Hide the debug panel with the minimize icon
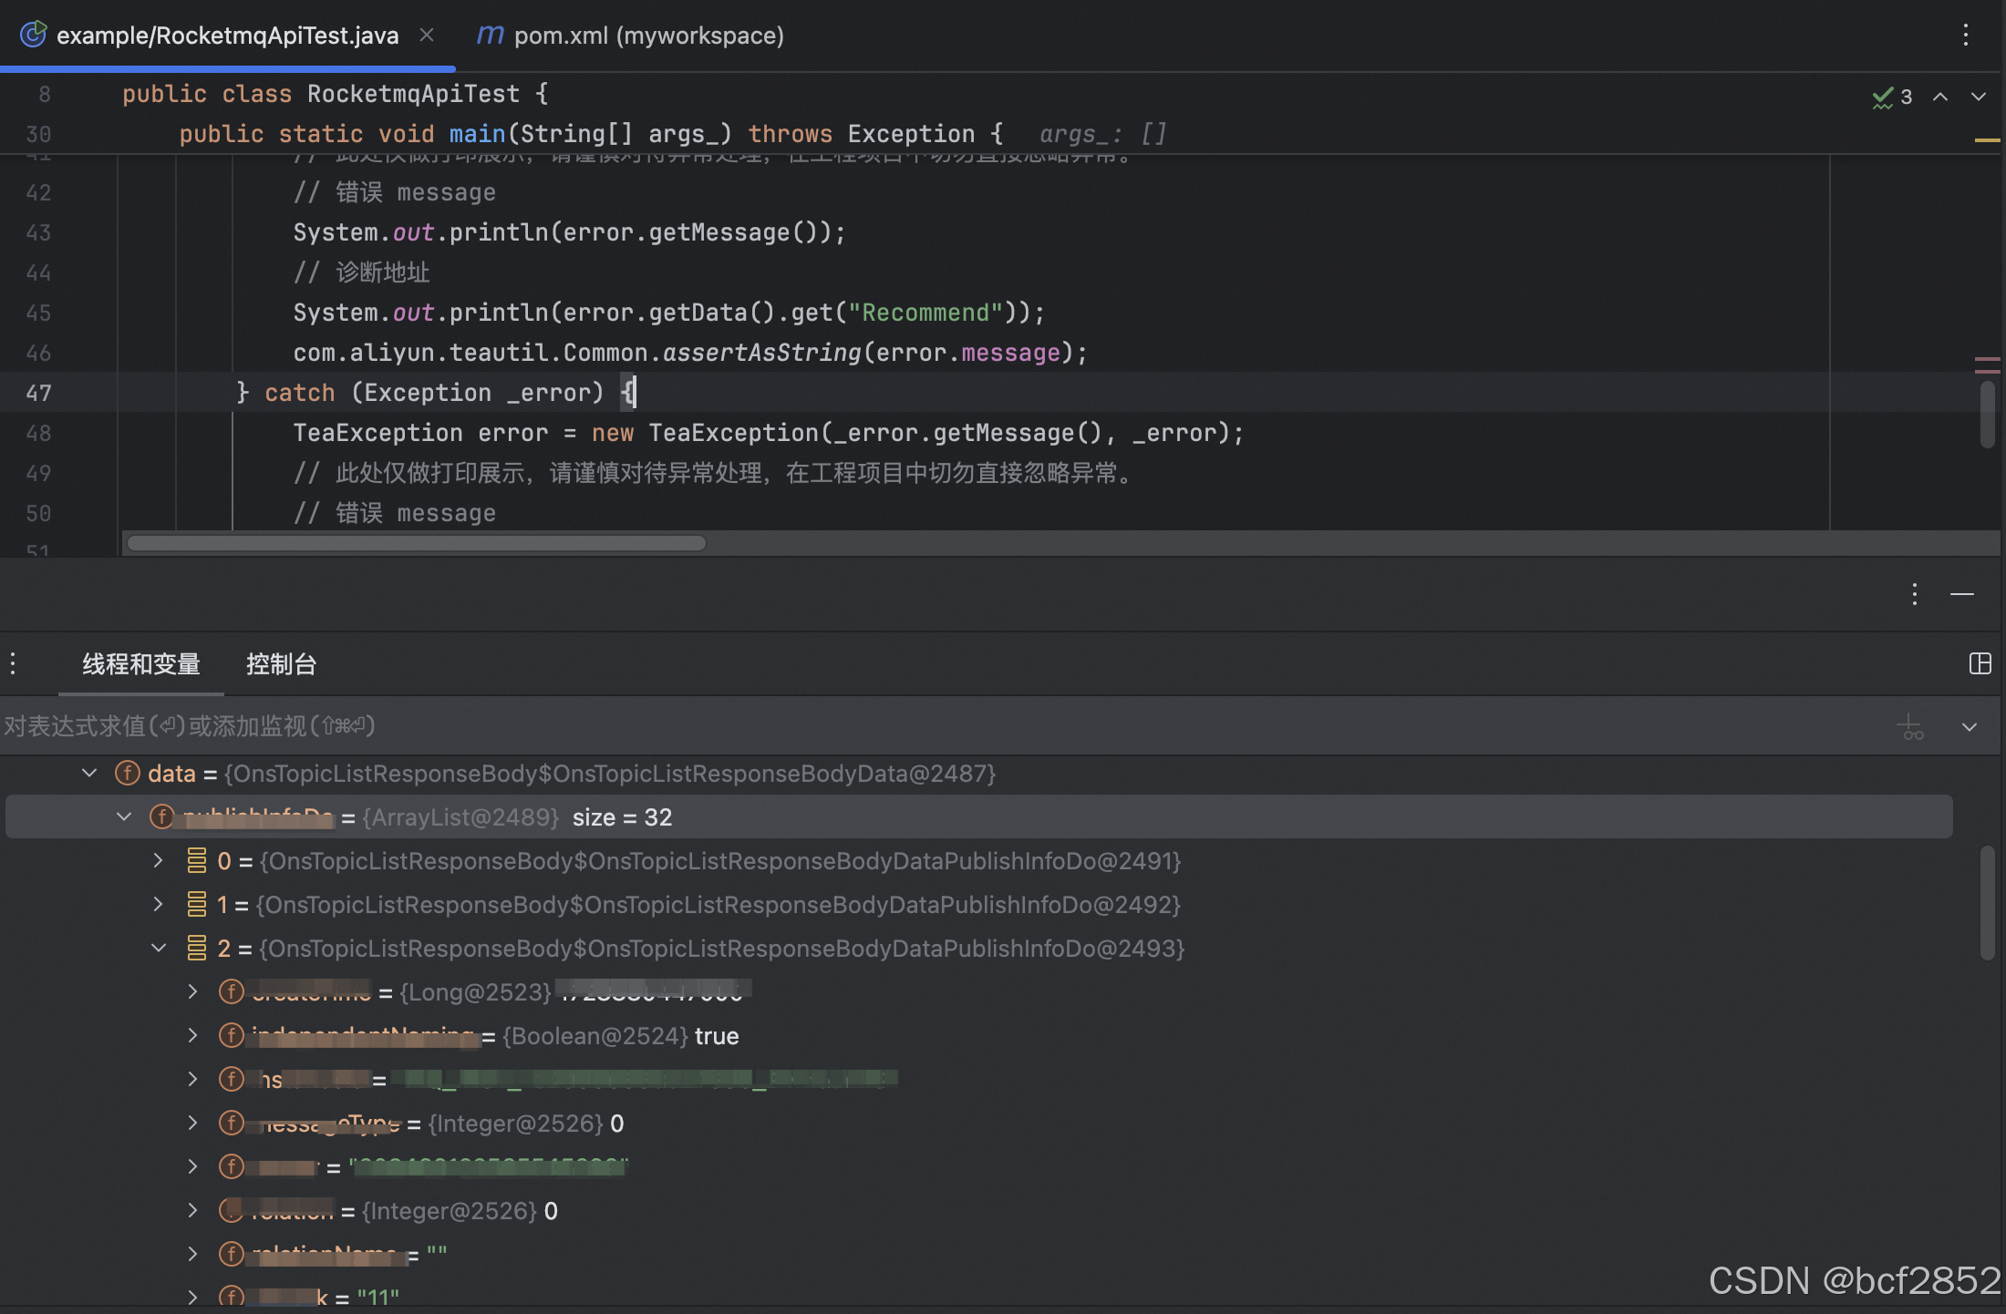Screen dimensions: 2006x1314 pyautogui.click(x=1963, y=594)
